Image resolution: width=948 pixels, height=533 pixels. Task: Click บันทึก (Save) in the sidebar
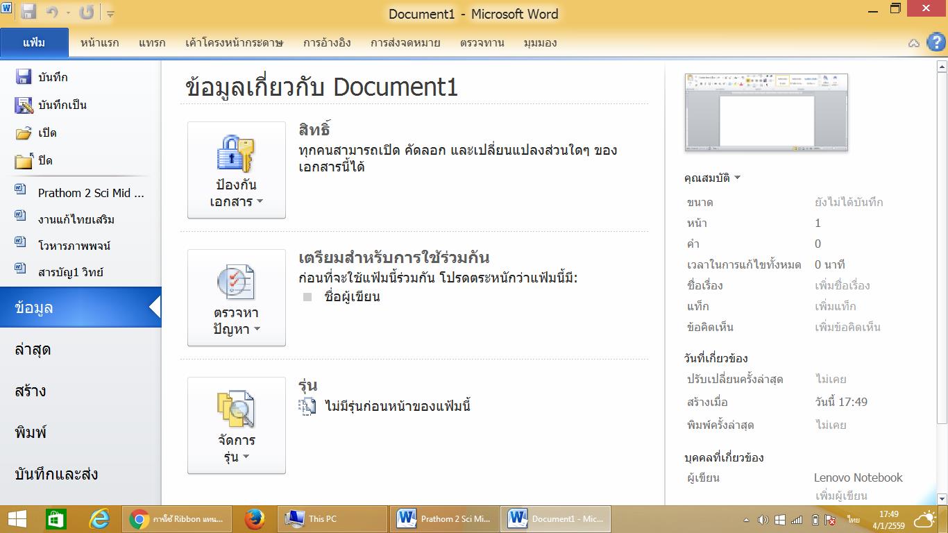click(x=42, y=77)
